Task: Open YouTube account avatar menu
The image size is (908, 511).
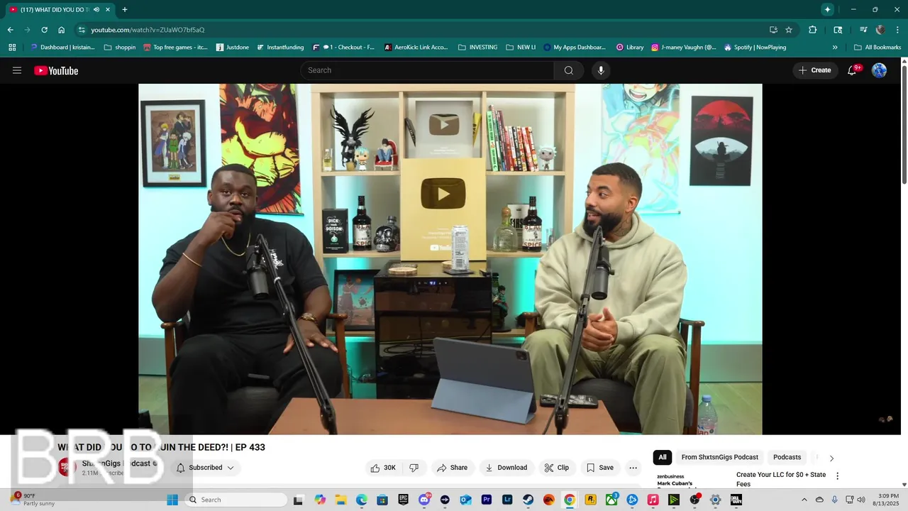Action: 879,70
